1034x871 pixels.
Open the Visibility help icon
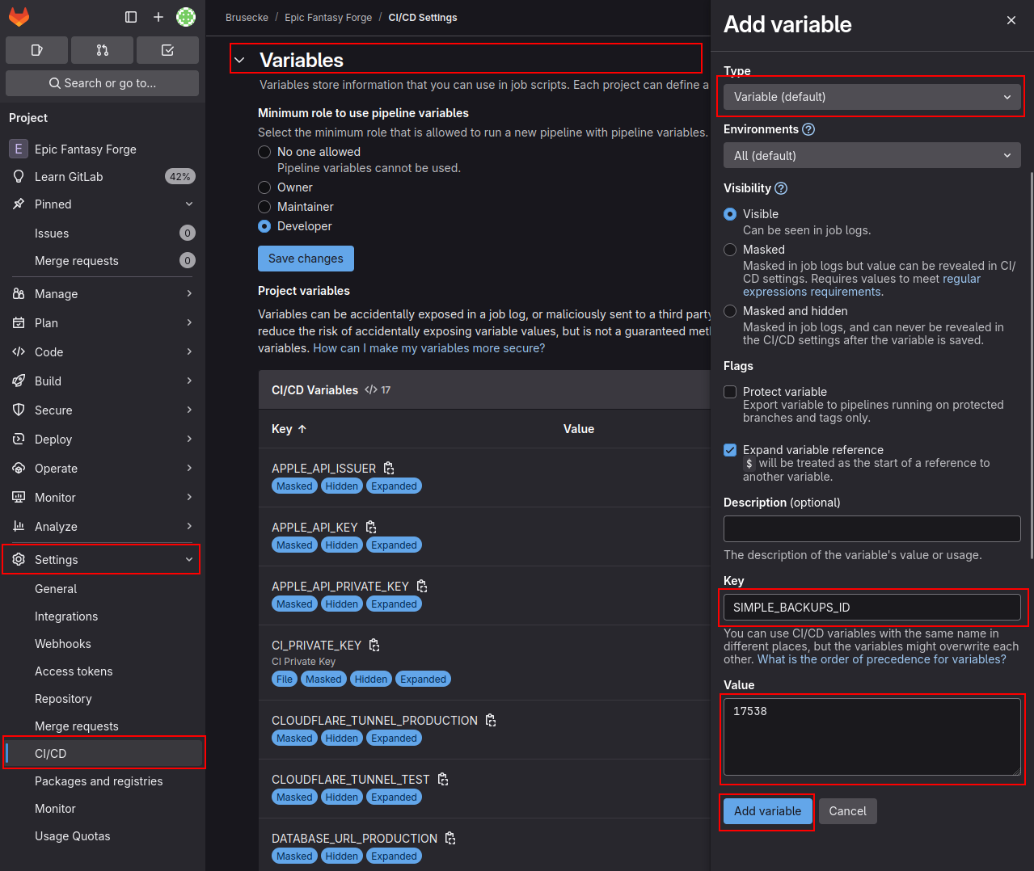pos(781,188)
